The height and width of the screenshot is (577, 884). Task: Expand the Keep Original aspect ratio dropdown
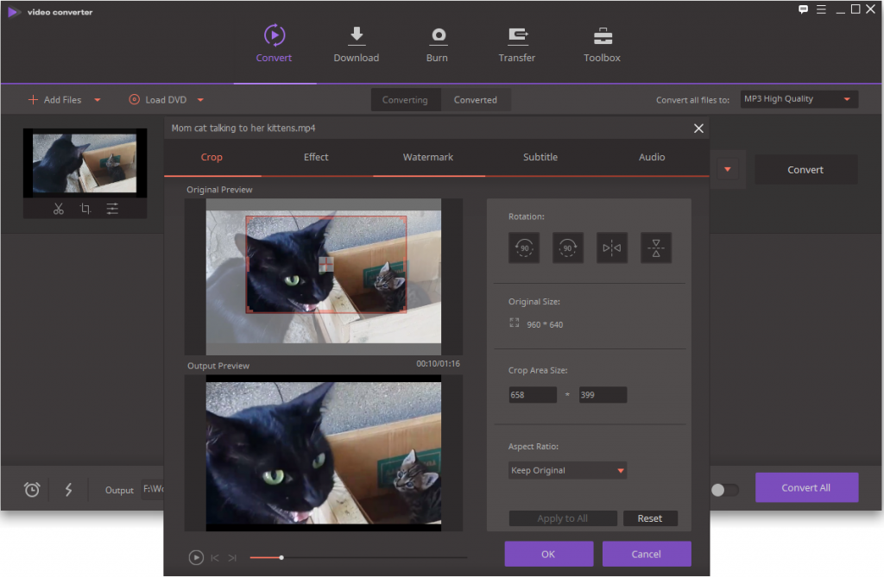(620, 471)
